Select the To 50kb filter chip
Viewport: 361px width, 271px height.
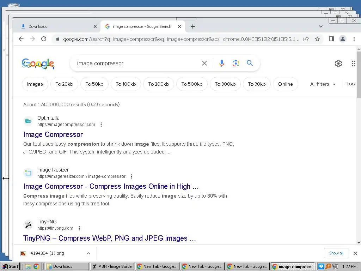(94, 84)
